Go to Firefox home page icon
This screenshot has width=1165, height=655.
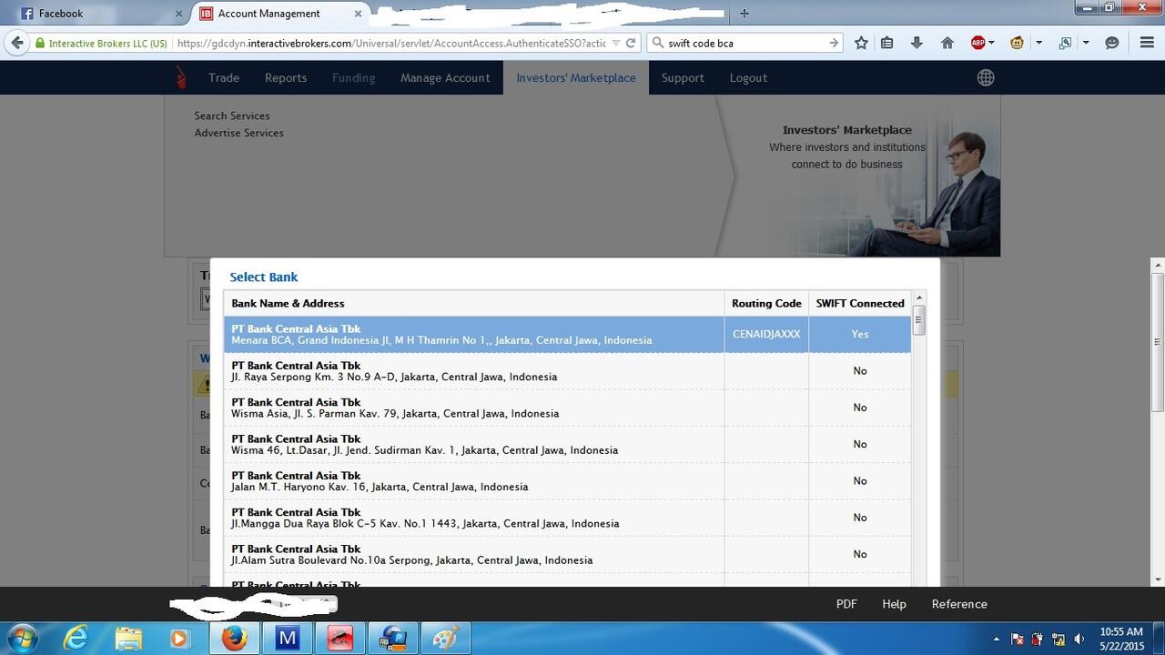tap(947, 43)
